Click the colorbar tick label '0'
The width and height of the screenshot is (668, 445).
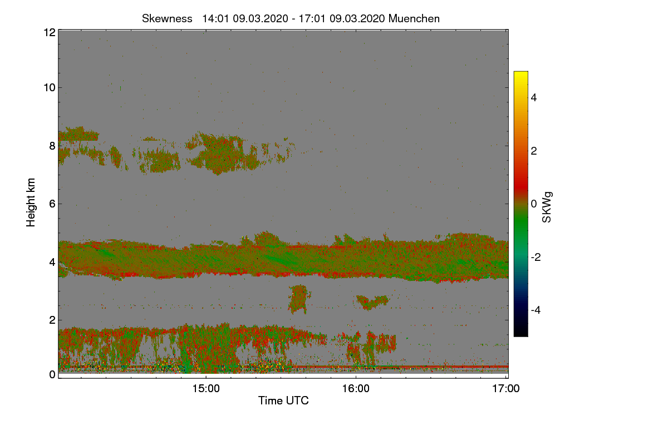click(534, 204)
